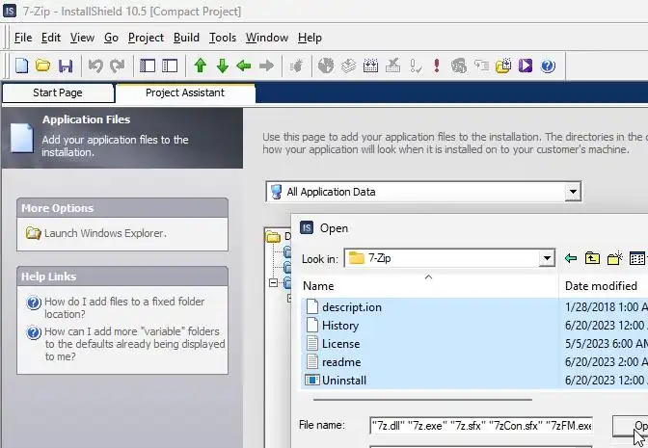This screenshot has height=448, width=648.
Task: Click the yellow folder release icon
Action: (x=503, y=66)
